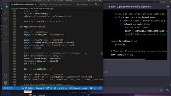
Task: Click the chat code block horizontal scrollbar
Action: click(124, 59)
